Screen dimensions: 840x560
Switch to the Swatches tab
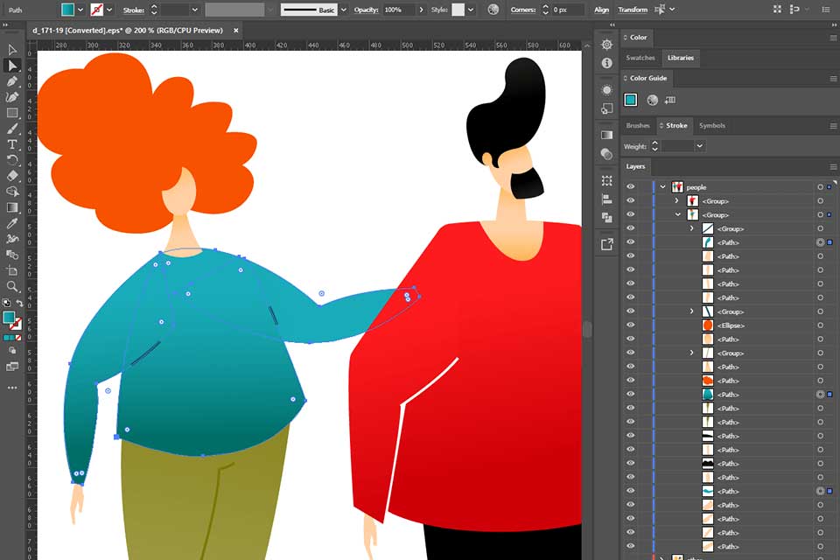point(640,58)
